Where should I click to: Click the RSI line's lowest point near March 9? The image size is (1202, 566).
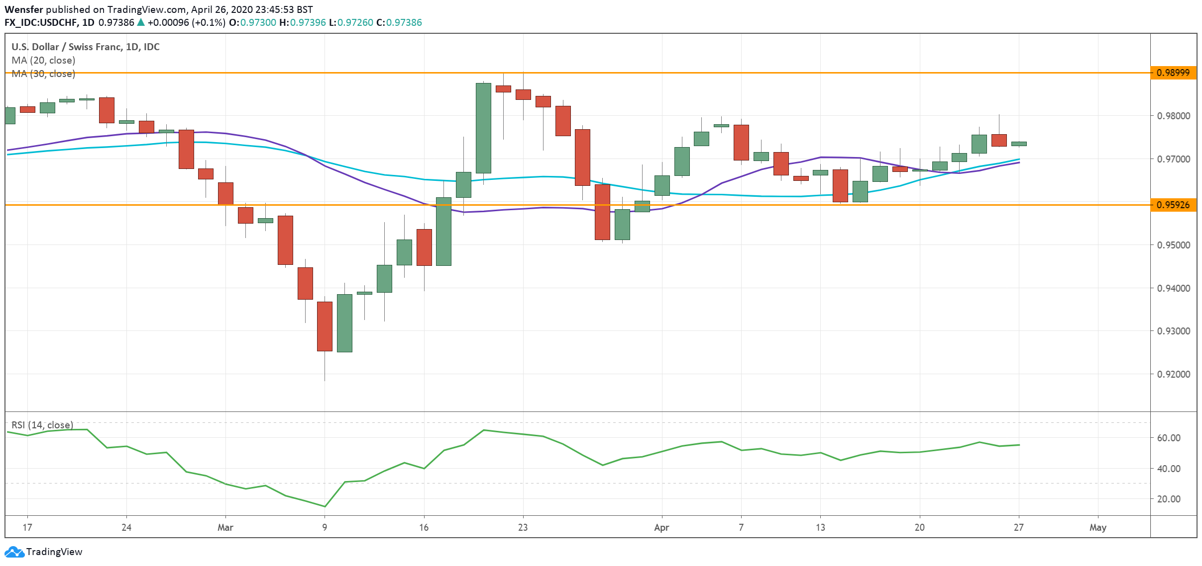pyautogui.click(x=325, y=506)
